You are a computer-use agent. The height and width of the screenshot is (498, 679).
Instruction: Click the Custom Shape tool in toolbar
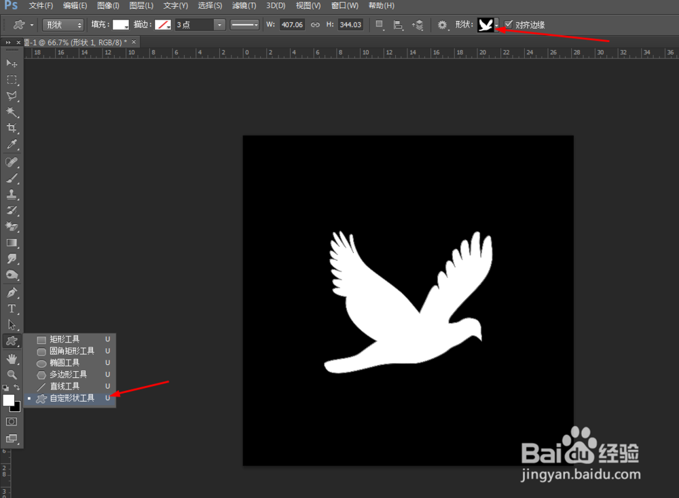[12, 341]
